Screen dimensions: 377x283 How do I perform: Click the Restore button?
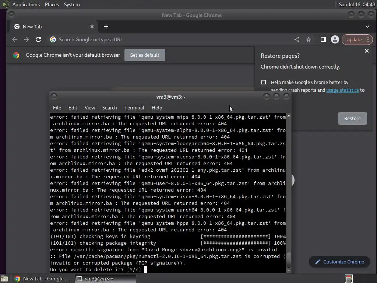[352, 118]
